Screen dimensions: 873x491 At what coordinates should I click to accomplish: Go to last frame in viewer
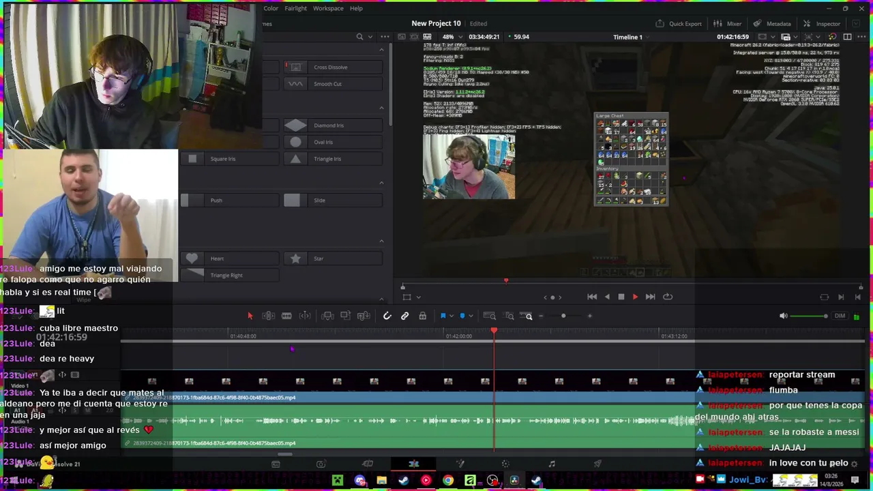coord(650,297)
